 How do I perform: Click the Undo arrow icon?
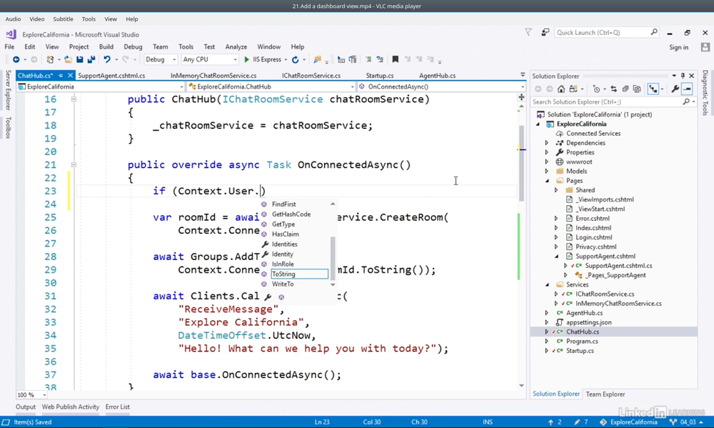(x=107, y=60)
